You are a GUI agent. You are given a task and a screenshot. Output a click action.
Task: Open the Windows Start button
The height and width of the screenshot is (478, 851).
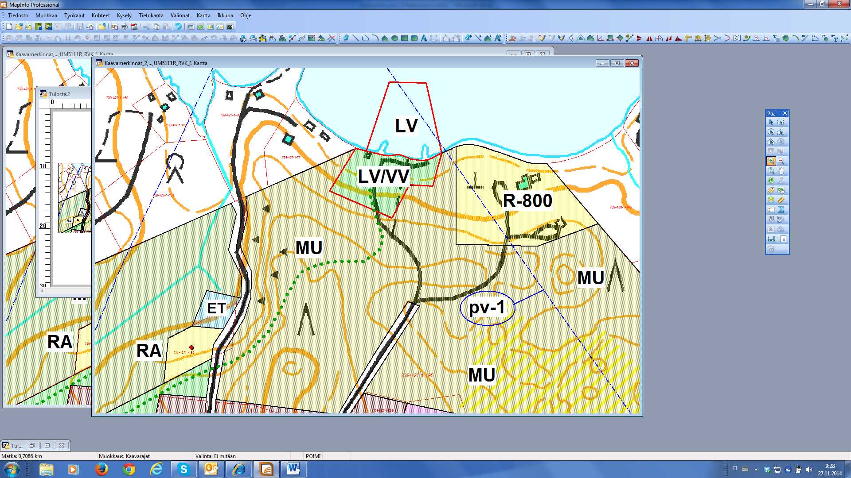click(11, 469)
